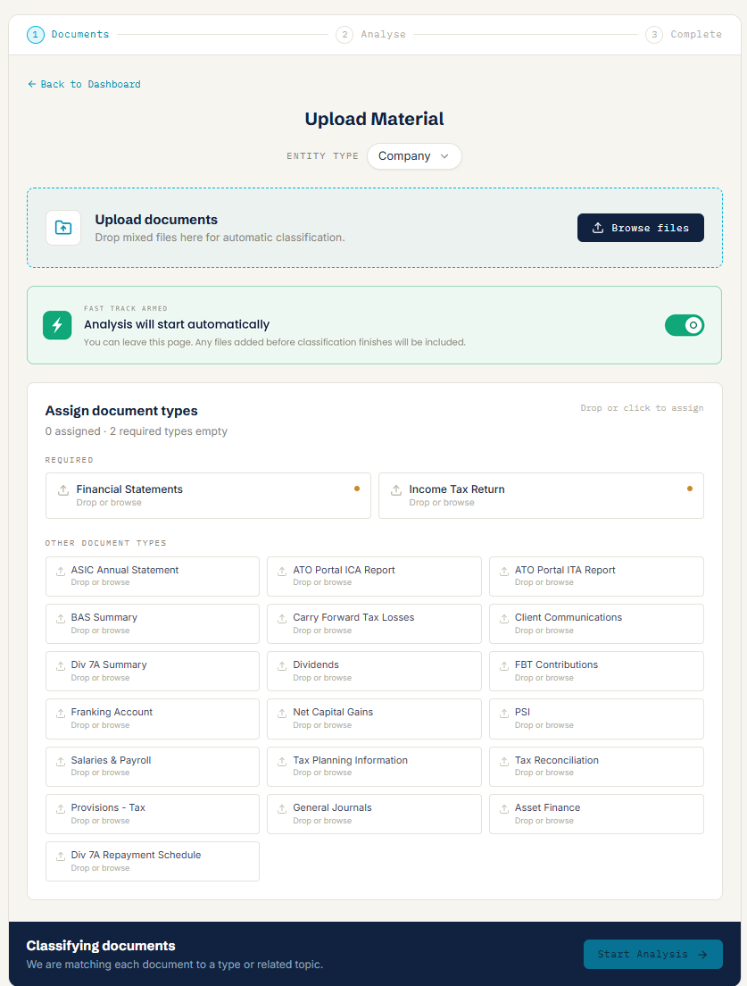
Task: Click the ASIC Annual Statement label
Action: pos(124,570)
